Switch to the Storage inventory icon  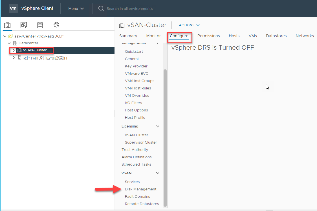(40, 25)
